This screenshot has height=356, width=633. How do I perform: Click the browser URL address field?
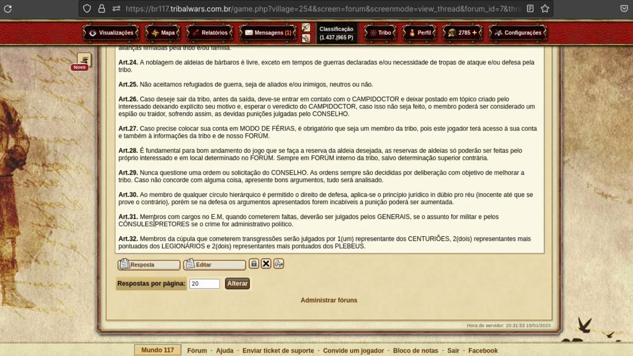click(322, 8)
